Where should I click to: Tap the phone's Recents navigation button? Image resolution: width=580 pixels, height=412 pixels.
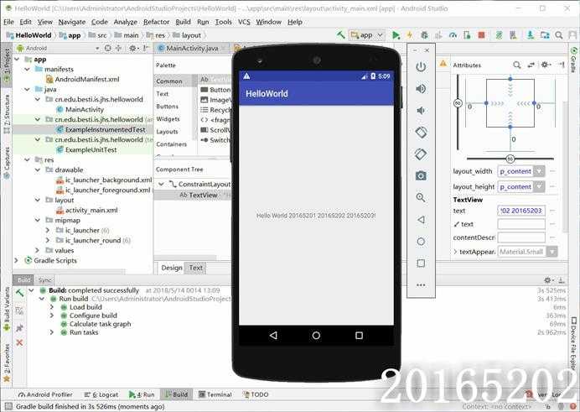tap(359, 336)
